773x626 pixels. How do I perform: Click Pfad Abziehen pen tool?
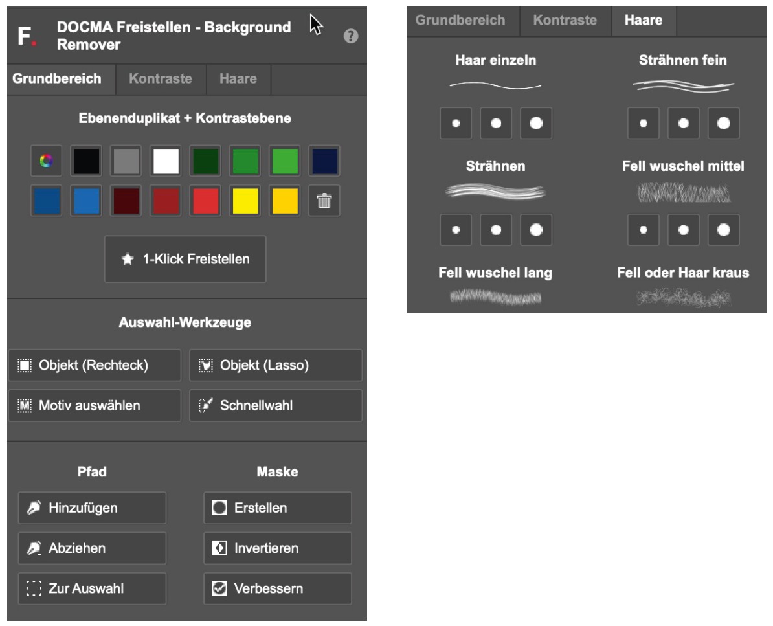point(92,548)
